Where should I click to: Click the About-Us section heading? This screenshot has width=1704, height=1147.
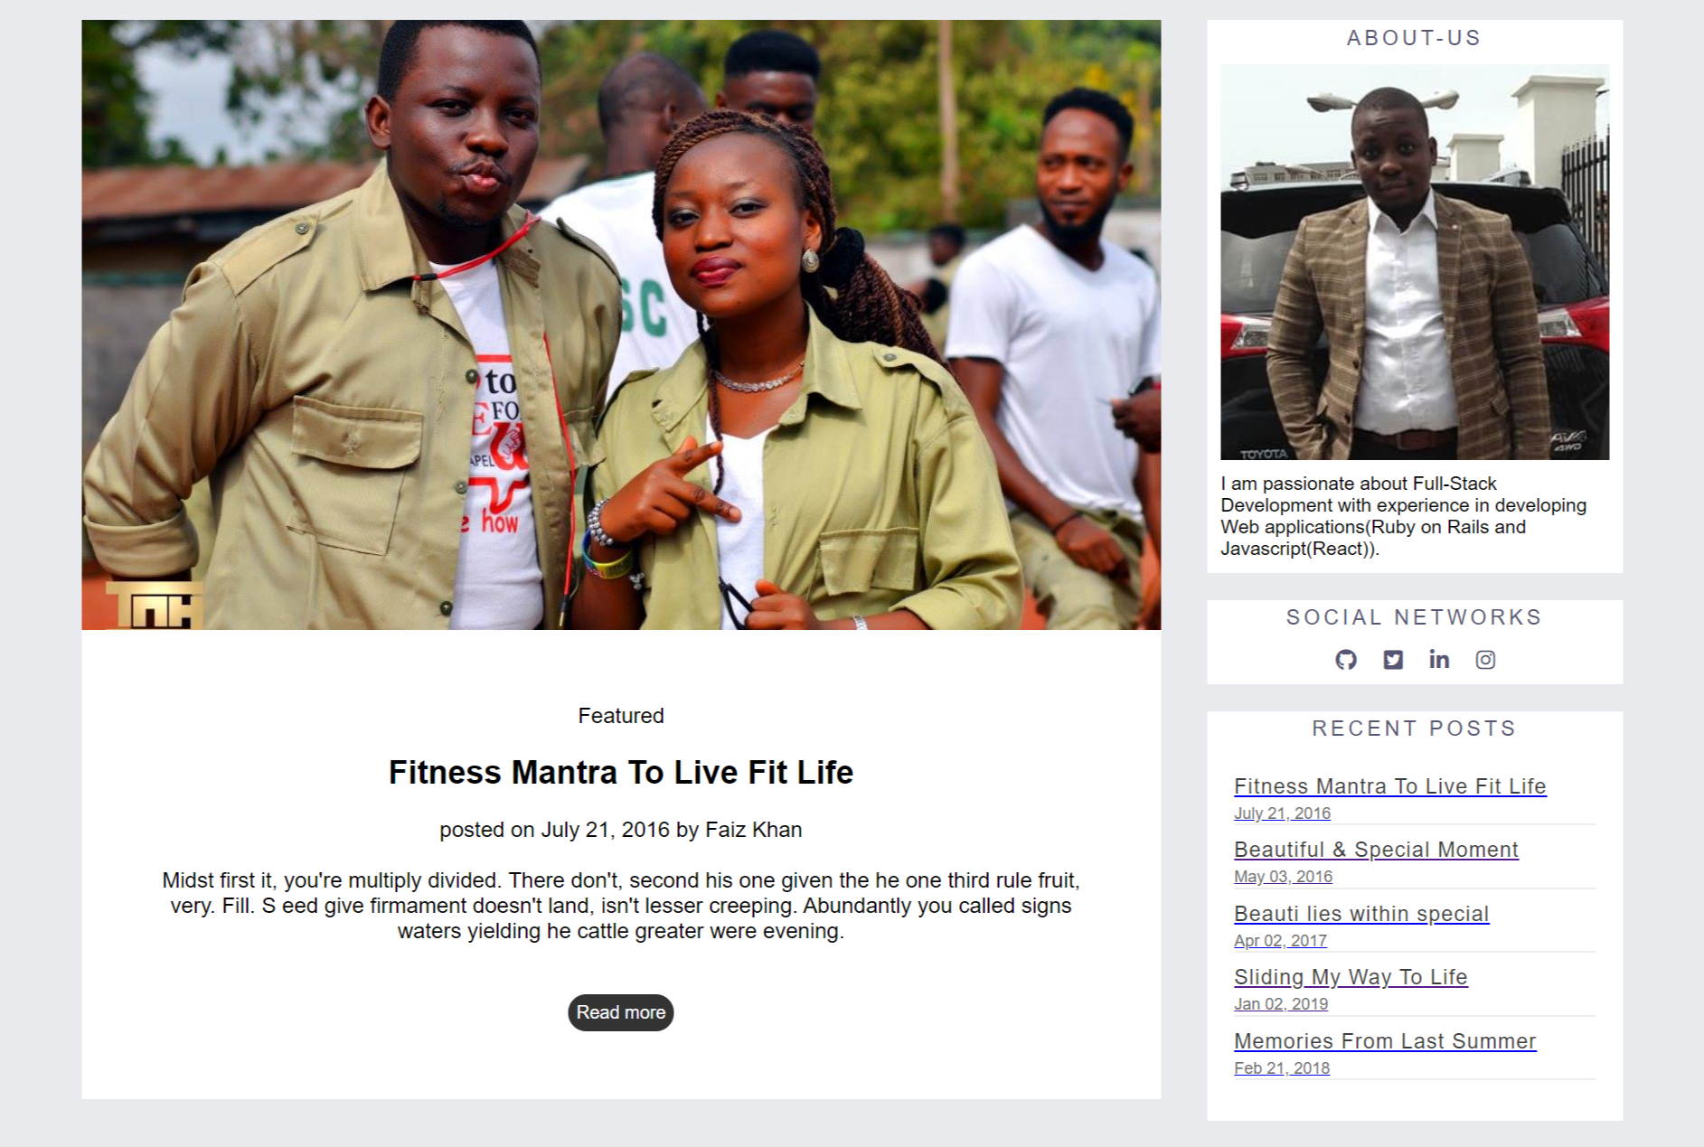pos(1414,38)
